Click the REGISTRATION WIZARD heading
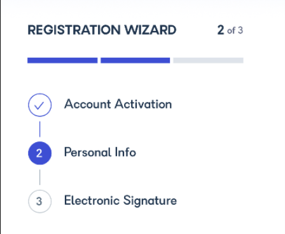This screenshot has width=285, height=234. pos(102,30)
